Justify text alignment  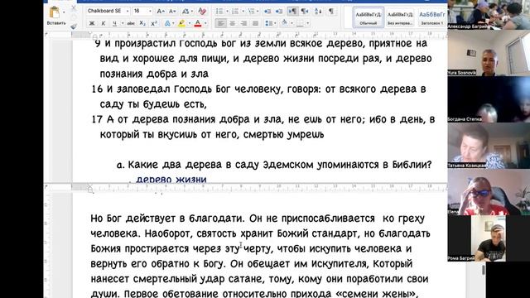pos(256,23)
